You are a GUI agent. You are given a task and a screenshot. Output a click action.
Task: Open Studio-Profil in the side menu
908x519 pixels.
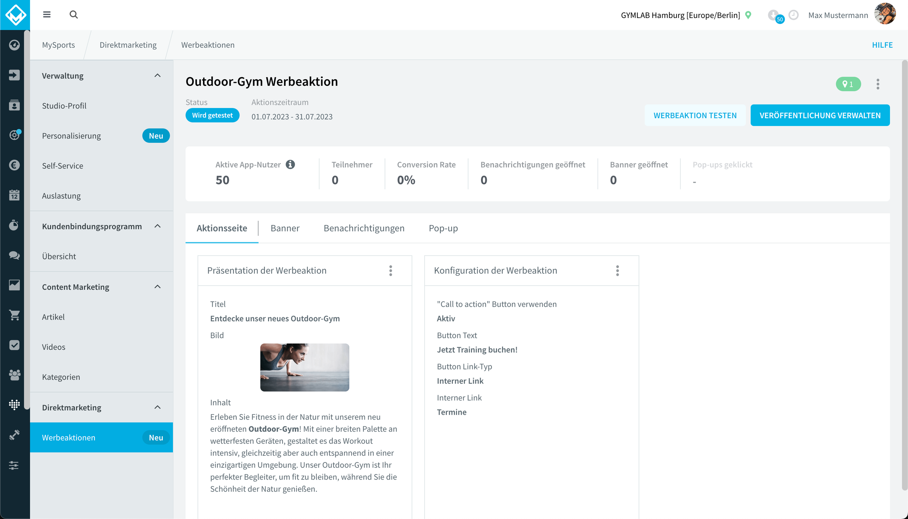point(101,106)
